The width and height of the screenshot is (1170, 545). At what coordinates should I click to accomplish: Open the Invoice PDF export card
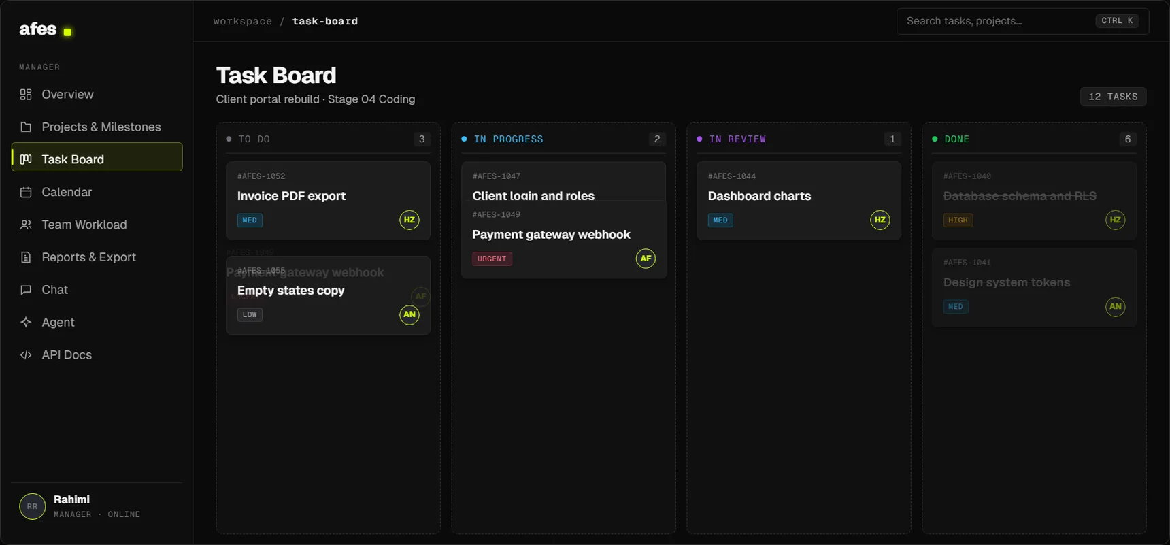328,201
